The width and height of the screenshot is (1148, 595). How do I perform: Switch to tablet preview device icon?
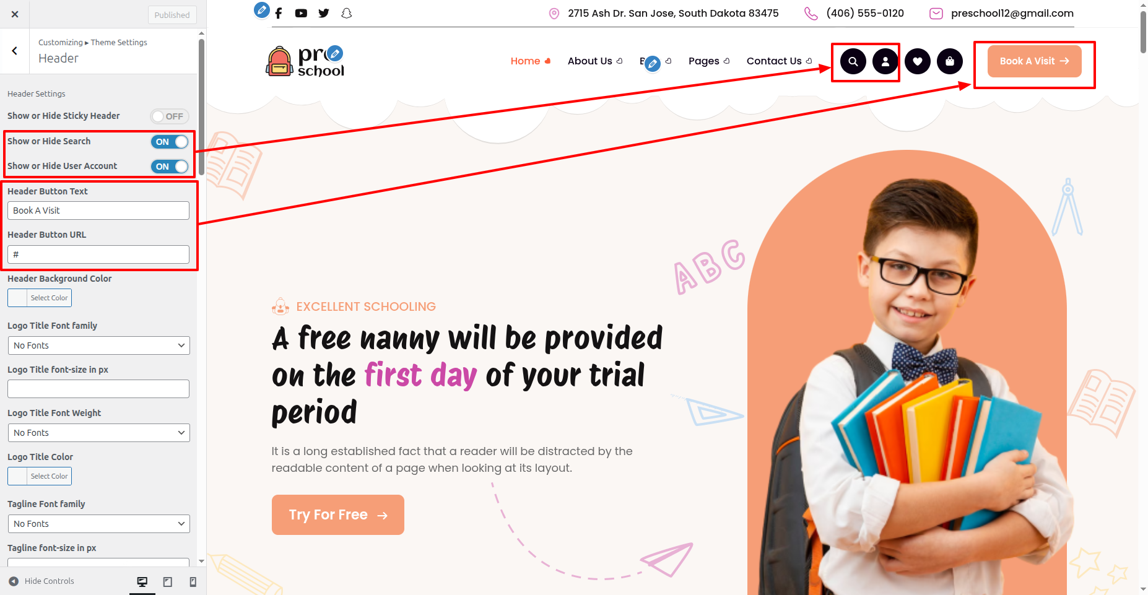(167, 582)
